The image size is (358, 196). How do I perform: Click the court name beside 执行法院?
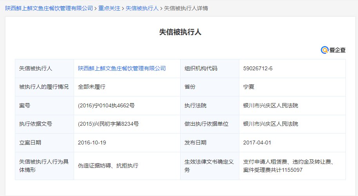[x=271, y=105]
